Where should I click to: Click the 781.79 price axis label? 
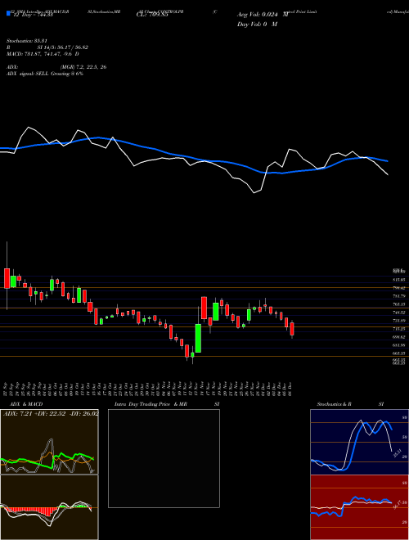pos(398,296)
